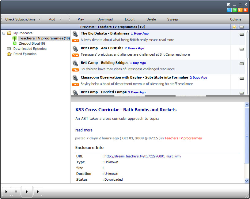
Task: Select Rated Episodes in the sidebar
Action: [25, 54]
